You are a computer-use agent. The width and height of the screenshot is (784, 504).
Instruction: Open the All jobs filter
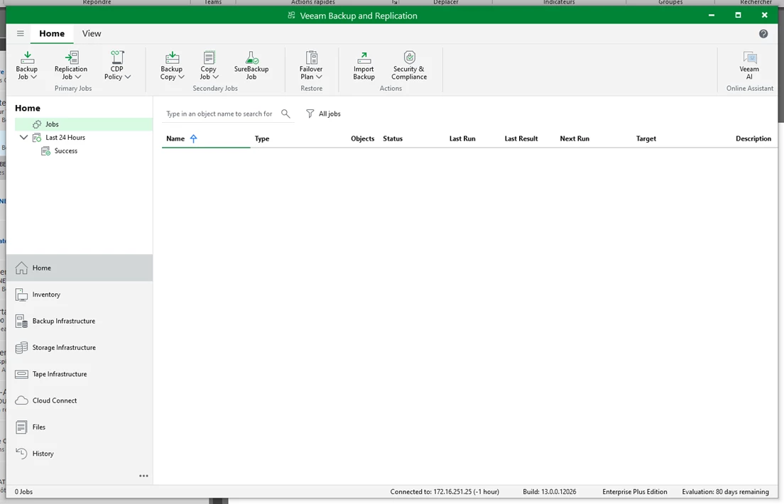click(324, 114)
